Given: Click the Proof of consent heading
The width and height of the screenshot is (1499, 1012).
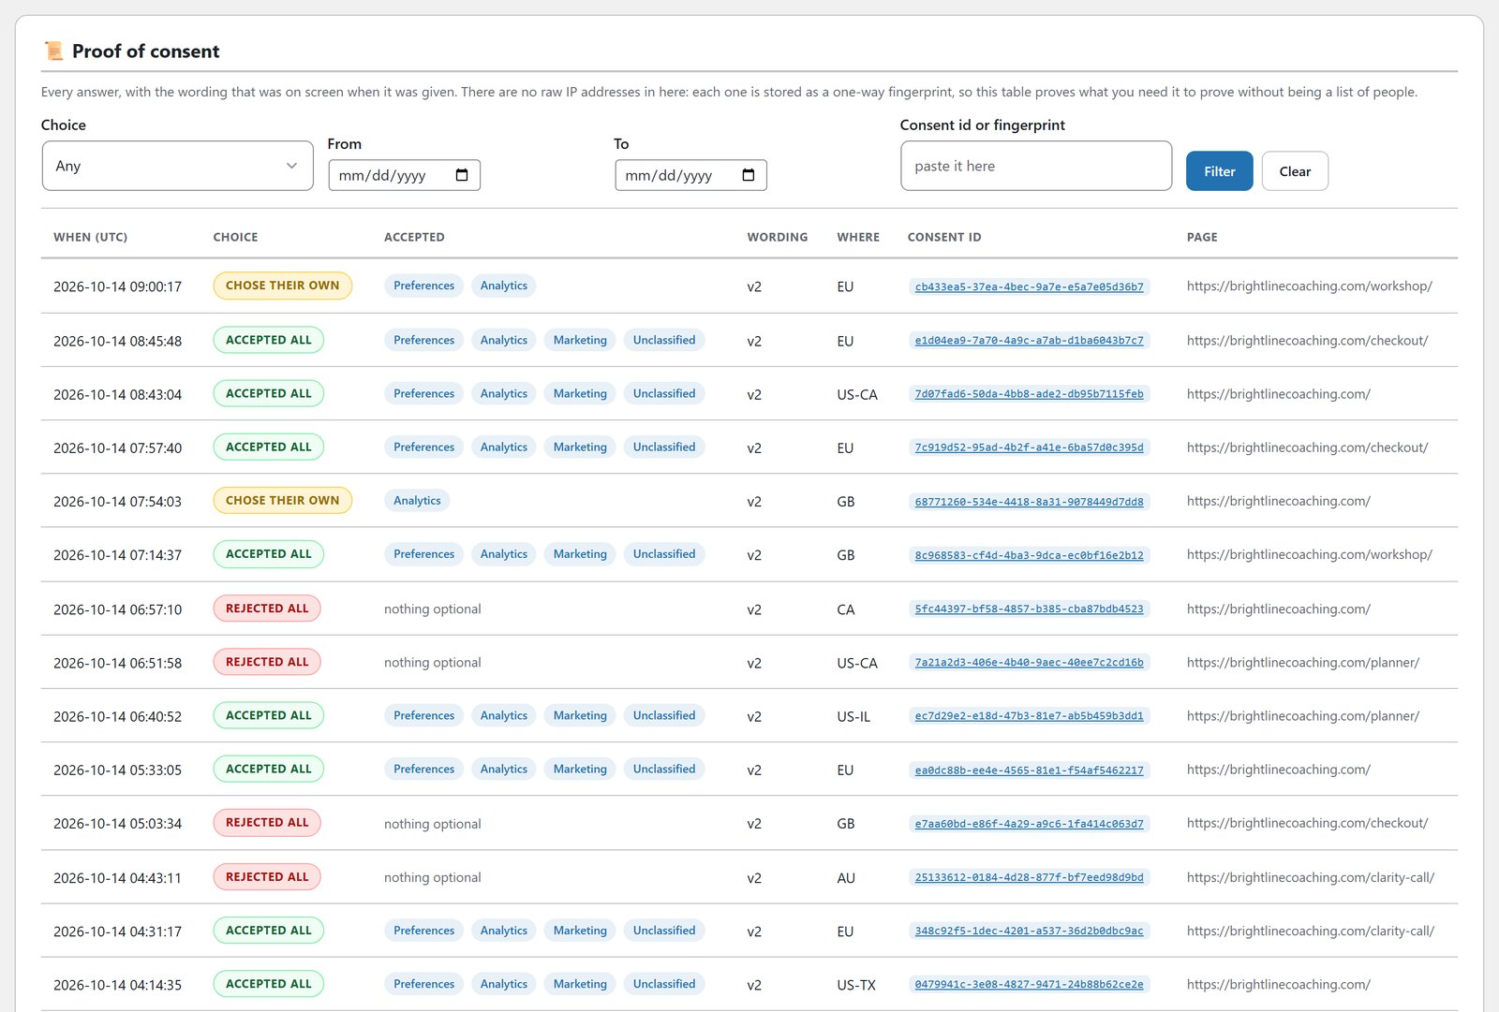Looking at the screenshot, I should click(145, 51).
